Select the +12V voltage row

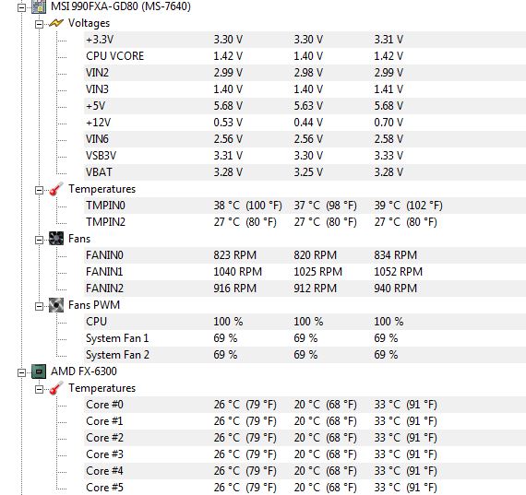pyautogui.click(x=305, y=123)
